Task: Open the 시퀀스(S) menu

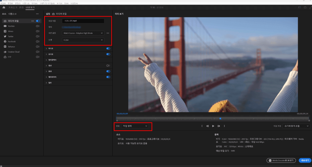Action: point(26,3)
